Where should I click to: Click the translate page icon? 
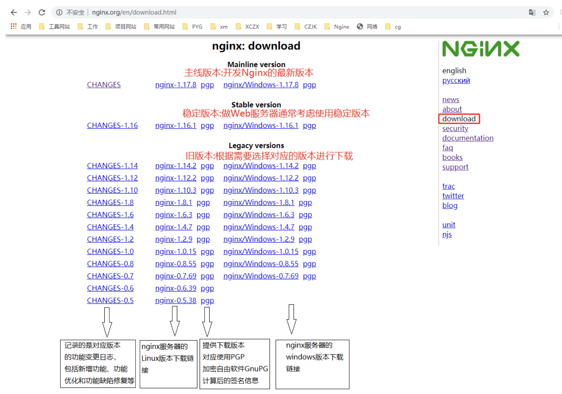point(532,12)
